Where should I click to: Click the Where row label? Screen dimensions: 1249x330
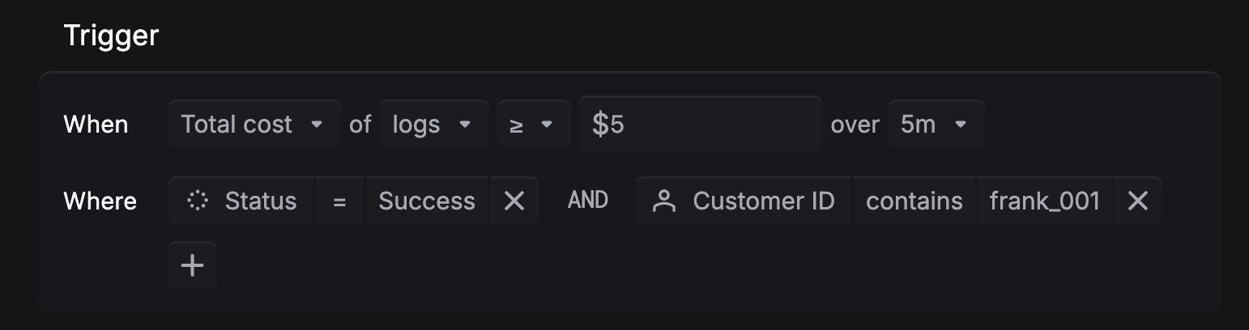[100, 201]
